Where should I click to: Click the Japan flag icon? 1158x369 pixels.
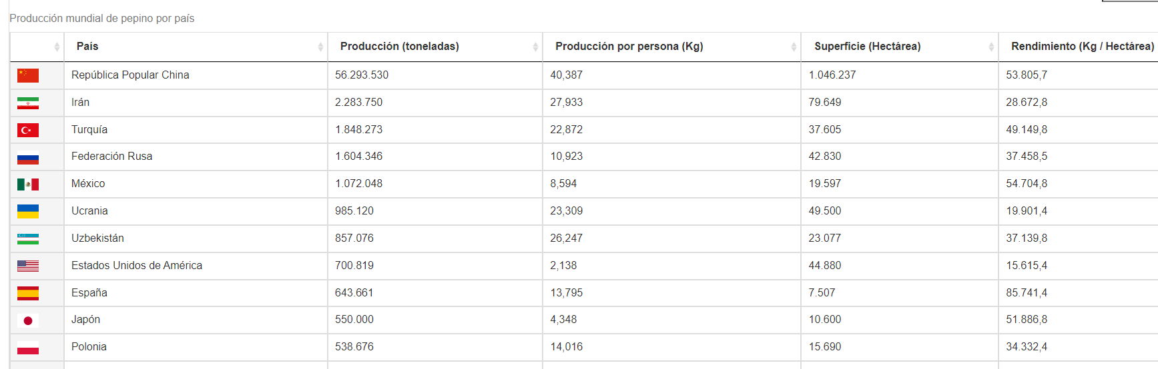(28, 320)
